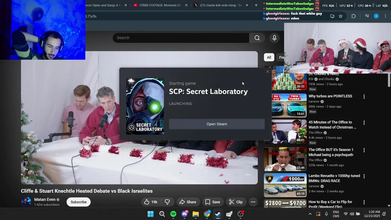Image resolution: width=391 pixels, height=220 pixels.
Task: Open Matan Even channel avatar
Action: click(x=26, y=202)
